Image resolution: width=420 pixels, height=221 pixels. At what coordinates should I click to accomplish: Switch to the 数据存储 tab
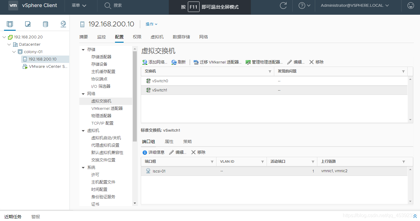coord(181,37)
